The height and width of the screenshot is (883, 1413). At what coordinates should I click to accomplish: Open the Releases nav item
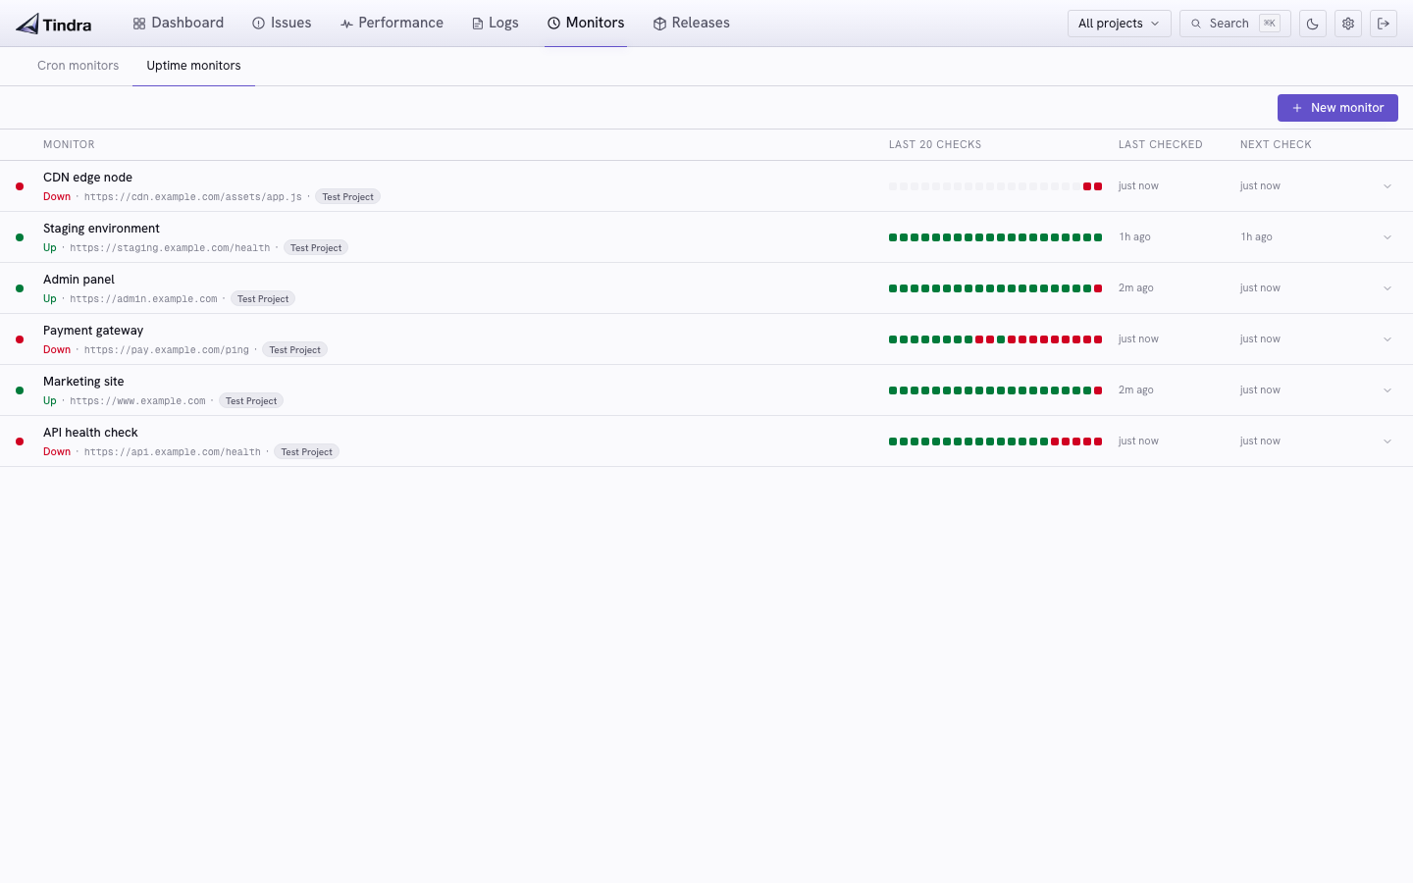coord(692,23)
